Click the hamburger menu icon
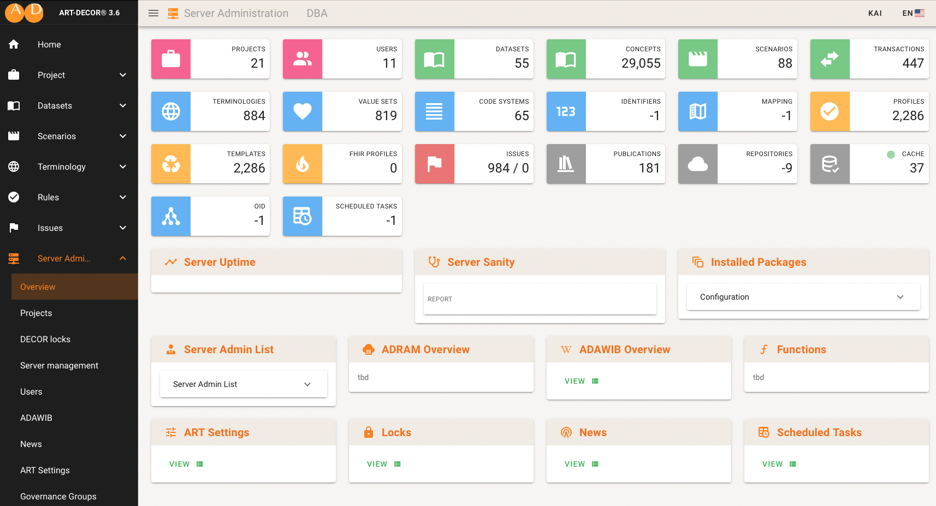 tap(153, 13)
